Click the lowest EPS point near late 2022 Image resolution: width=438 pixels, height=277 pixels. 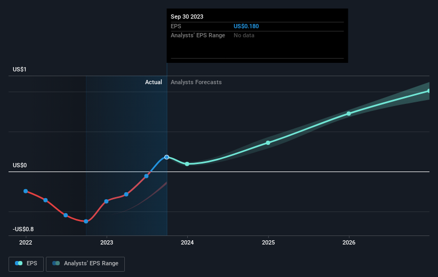(86, 222)
